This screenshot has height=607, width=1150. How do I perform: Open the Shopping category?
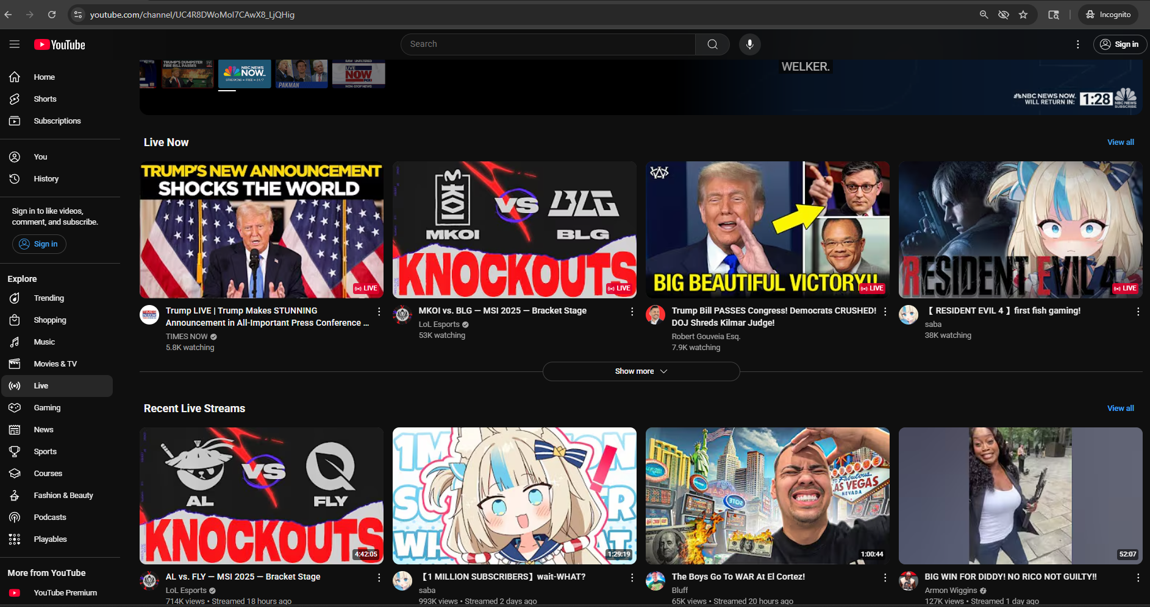tap(57, 320)
